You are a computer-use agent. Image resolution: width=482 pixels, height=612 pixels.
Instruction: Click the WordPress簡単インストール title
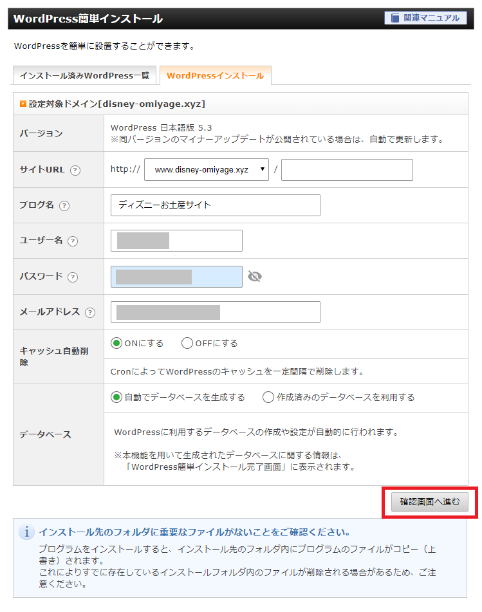click(88, 19)
